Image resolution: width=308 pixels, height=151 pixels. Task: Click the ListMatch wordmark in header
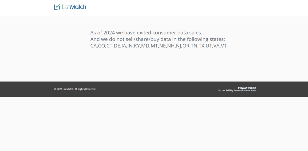tap(74, 7)
